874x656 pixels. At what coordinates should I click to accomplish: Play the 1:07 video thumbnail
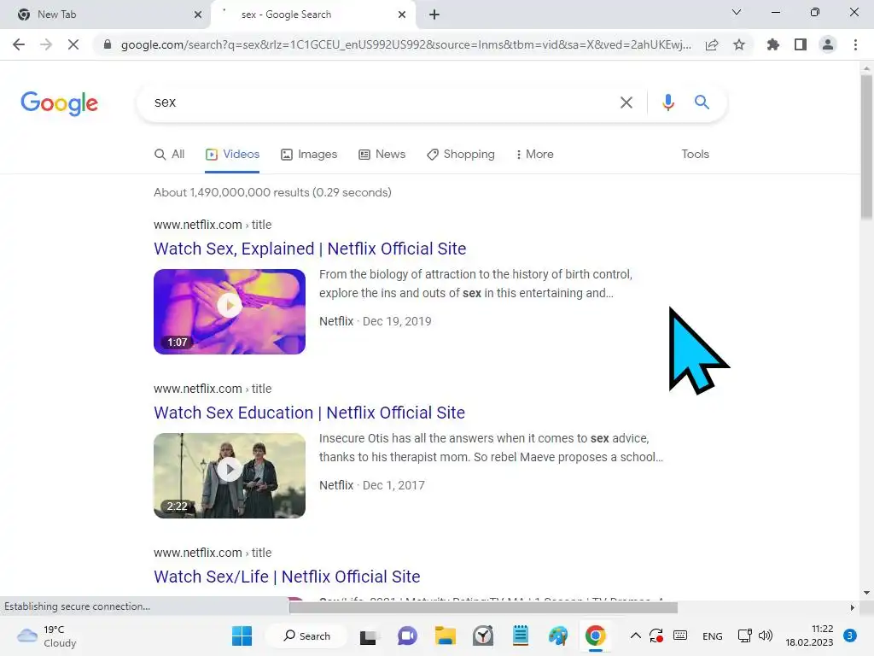(230, 311)
